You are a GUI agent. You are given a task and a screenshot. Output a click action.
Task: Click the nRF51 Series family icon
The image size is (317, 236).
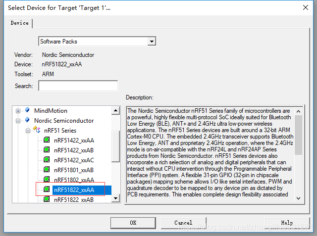click(37, 130)
